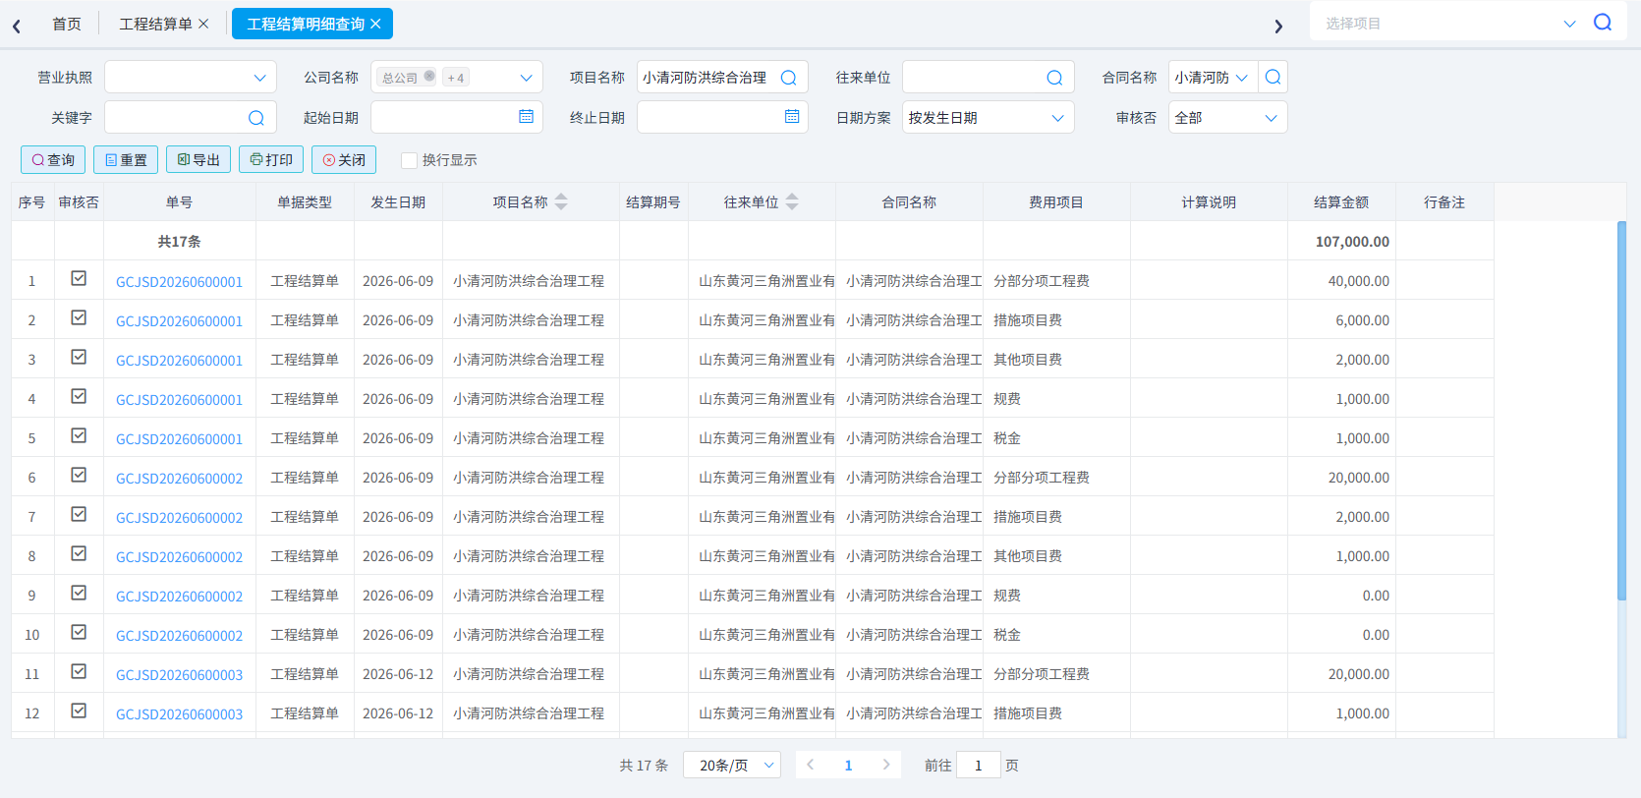Go to the next results page

(886, 765)
